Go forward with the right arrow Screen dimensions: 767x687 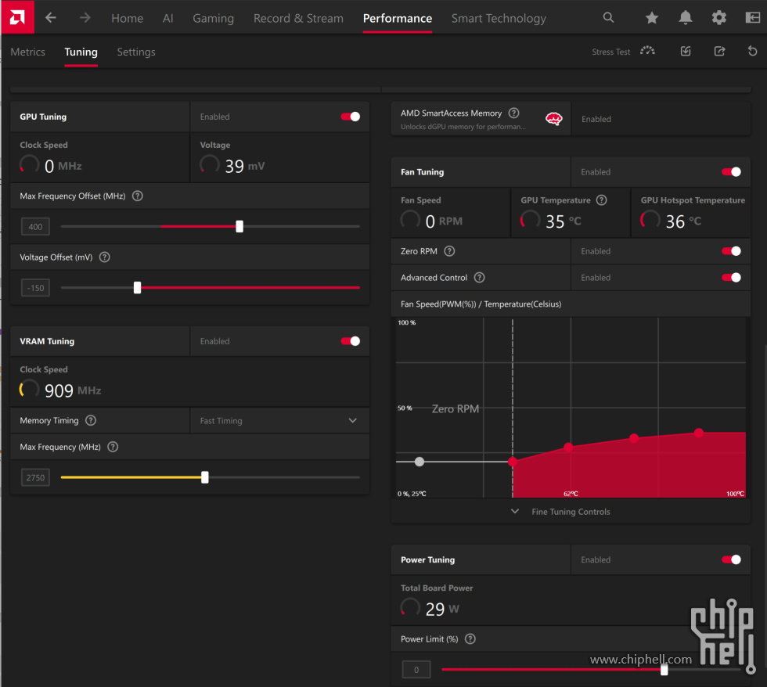click(85, 18)
